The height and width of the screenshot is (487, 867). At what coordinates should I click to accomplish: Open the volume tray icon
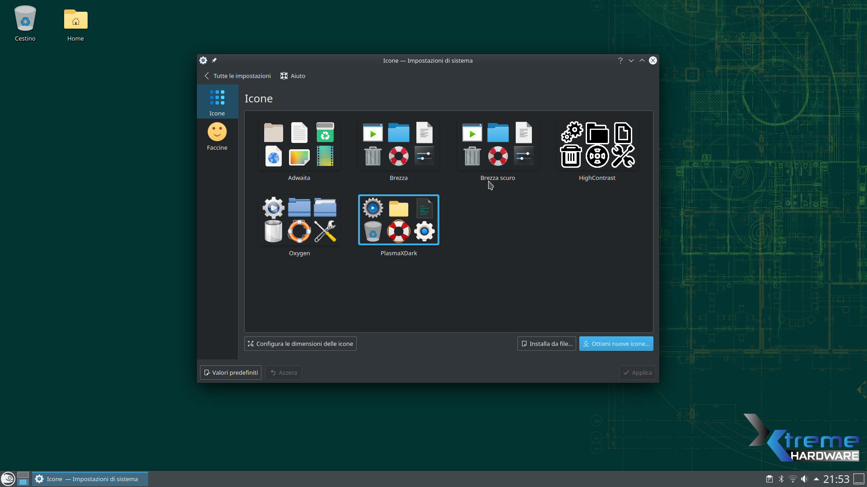[x=804, y=479]
